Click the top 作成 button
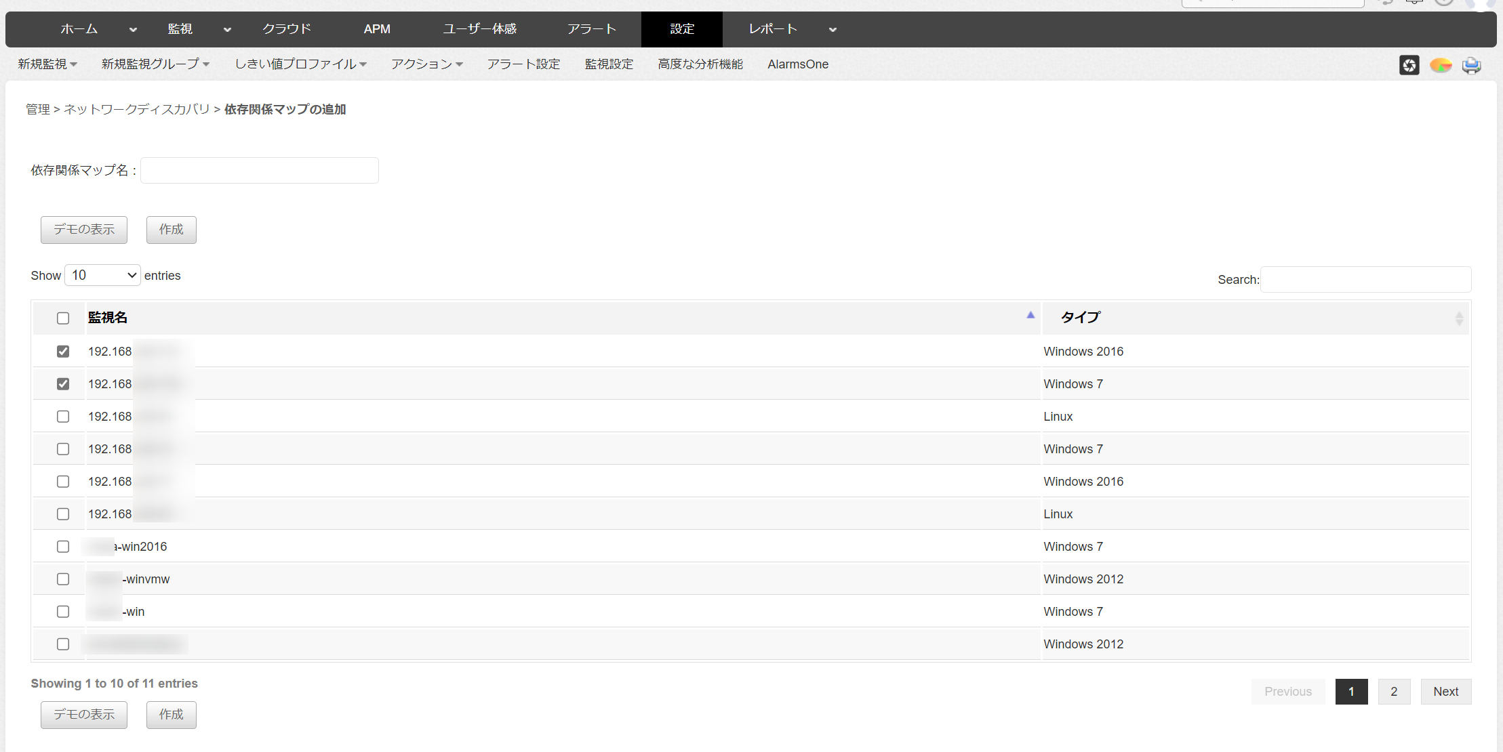The image size is (1503, 752). pos(171,230)
